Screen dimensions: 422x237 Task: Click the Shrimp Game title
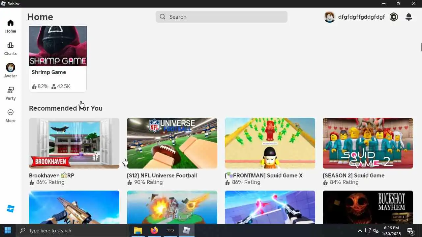point(49,72)
